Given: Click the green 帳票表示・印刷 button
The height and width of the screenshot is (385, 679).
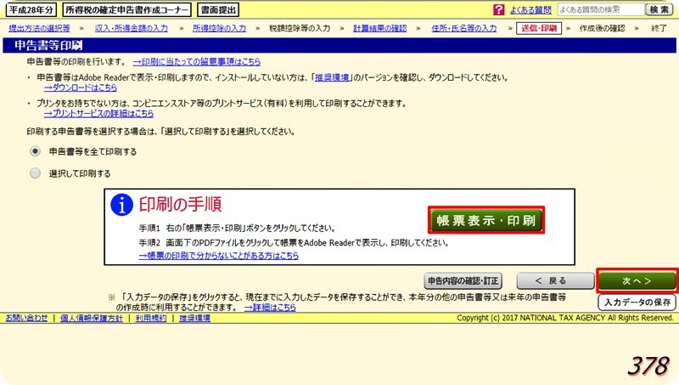Looking at the screenshot, I should 485,220.
